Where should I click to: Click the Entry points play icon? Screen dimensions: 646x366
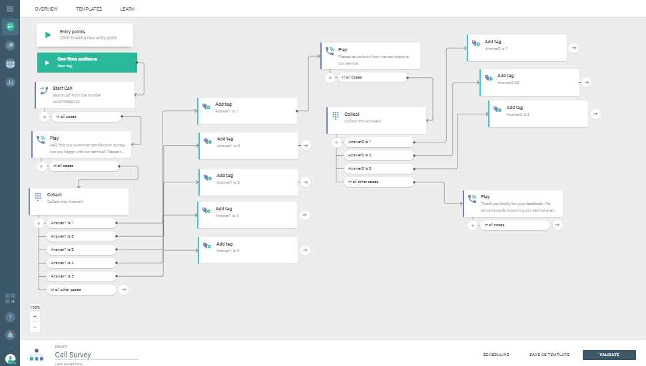click(48, 35)
